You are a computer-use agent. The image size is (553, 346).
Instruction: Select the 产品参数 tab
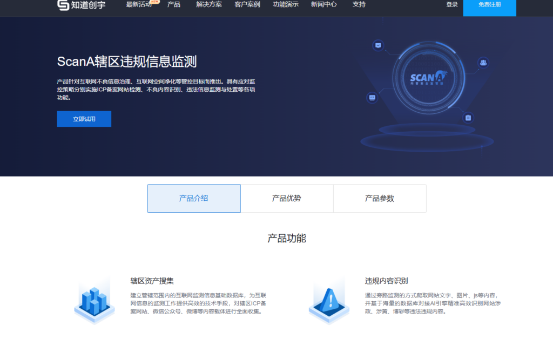point(380,198)
